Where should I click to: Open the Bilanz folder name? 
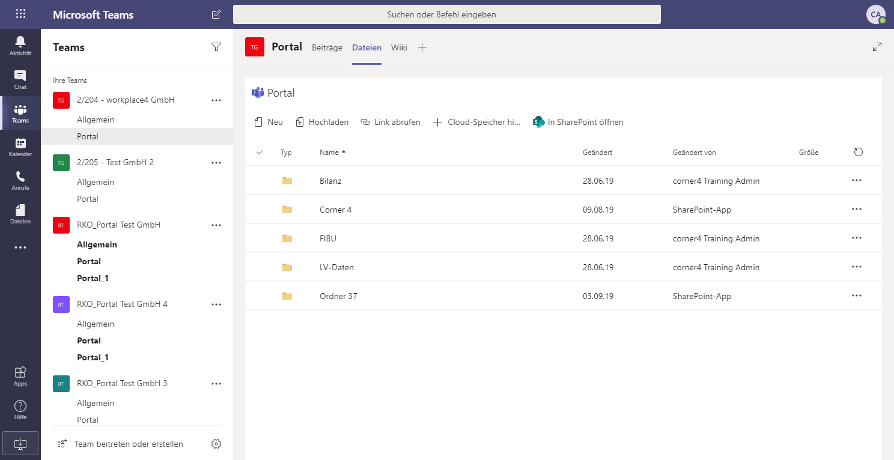tap(330, 181)
